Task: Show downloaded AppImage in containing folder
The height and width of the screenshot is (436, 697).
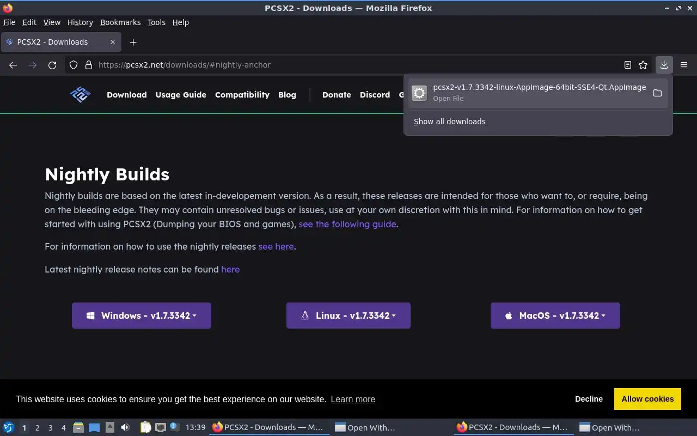Action: (x=657, y=93)
